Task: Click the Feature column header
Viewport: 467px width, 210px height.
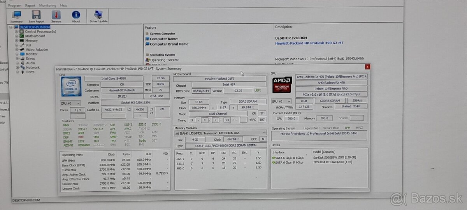Action: tap(151, 28)
